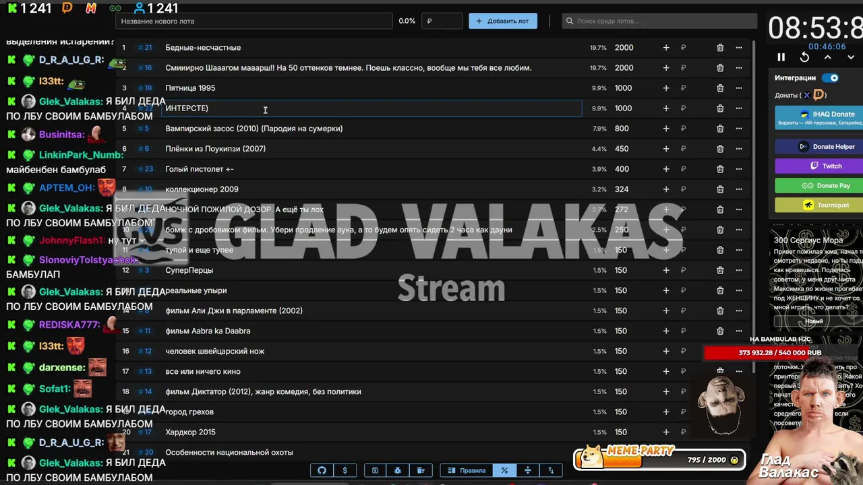Open the Donate Pay integration
The width and height of the screenshot is (863, 485).
(x=819, y=185)
